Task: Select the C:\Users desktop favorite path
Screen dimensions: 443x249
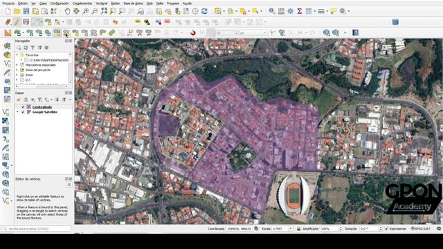Action: [x=49, y=60]
